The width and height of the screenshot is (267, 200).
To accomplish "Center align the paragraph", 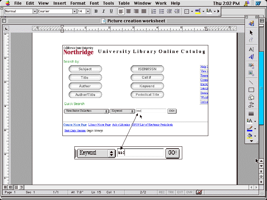I will (x=128, y=11).
